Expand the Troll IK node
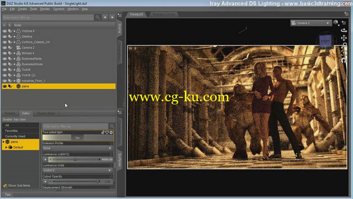Viewport: 353px width, 199px height. pyautogui.click(x=15, y=70)
